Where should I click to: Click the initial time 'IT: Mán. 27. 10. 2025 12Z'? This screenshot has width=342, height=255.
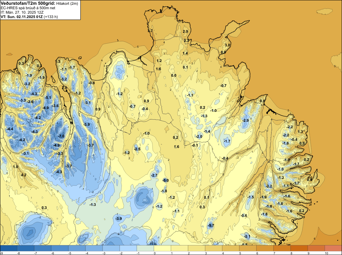(x=22, y=12)
